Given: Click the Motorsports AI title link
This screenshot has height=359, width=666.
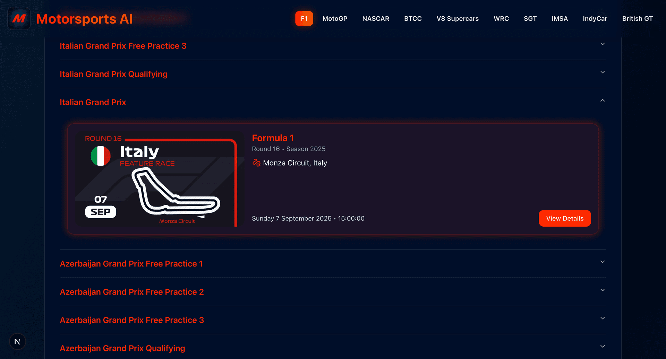Looking at the screenshot, I should [x=84, y=19].
